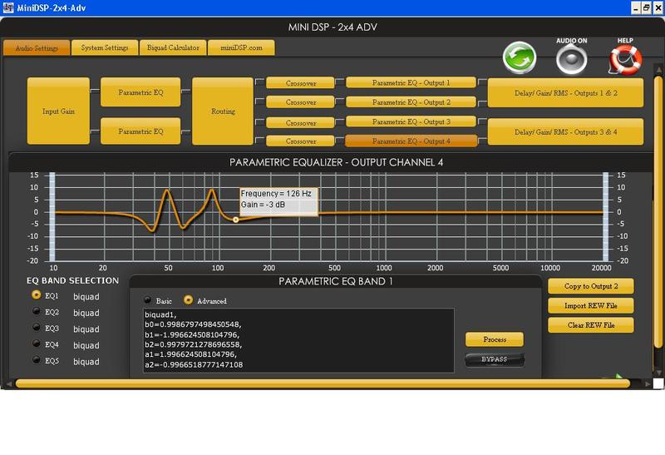The image size is (665, 455).
Task: Open the Input Gain block
Action: click(x=58, y=111)
